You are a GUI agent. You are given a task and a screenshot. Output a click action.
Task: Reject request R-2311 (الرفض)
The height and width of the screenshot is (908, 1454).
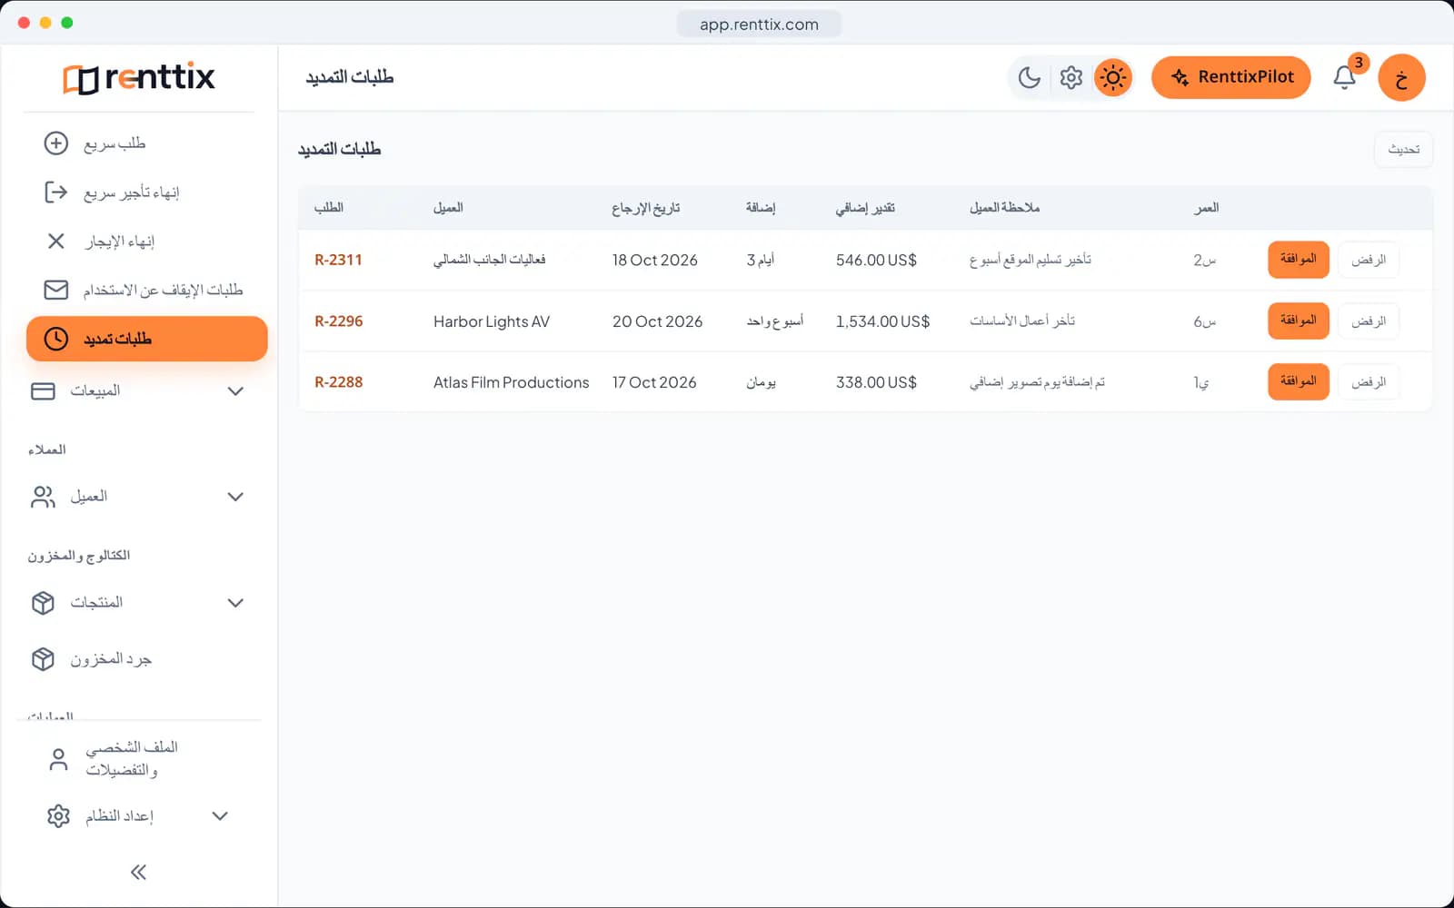1369,261
